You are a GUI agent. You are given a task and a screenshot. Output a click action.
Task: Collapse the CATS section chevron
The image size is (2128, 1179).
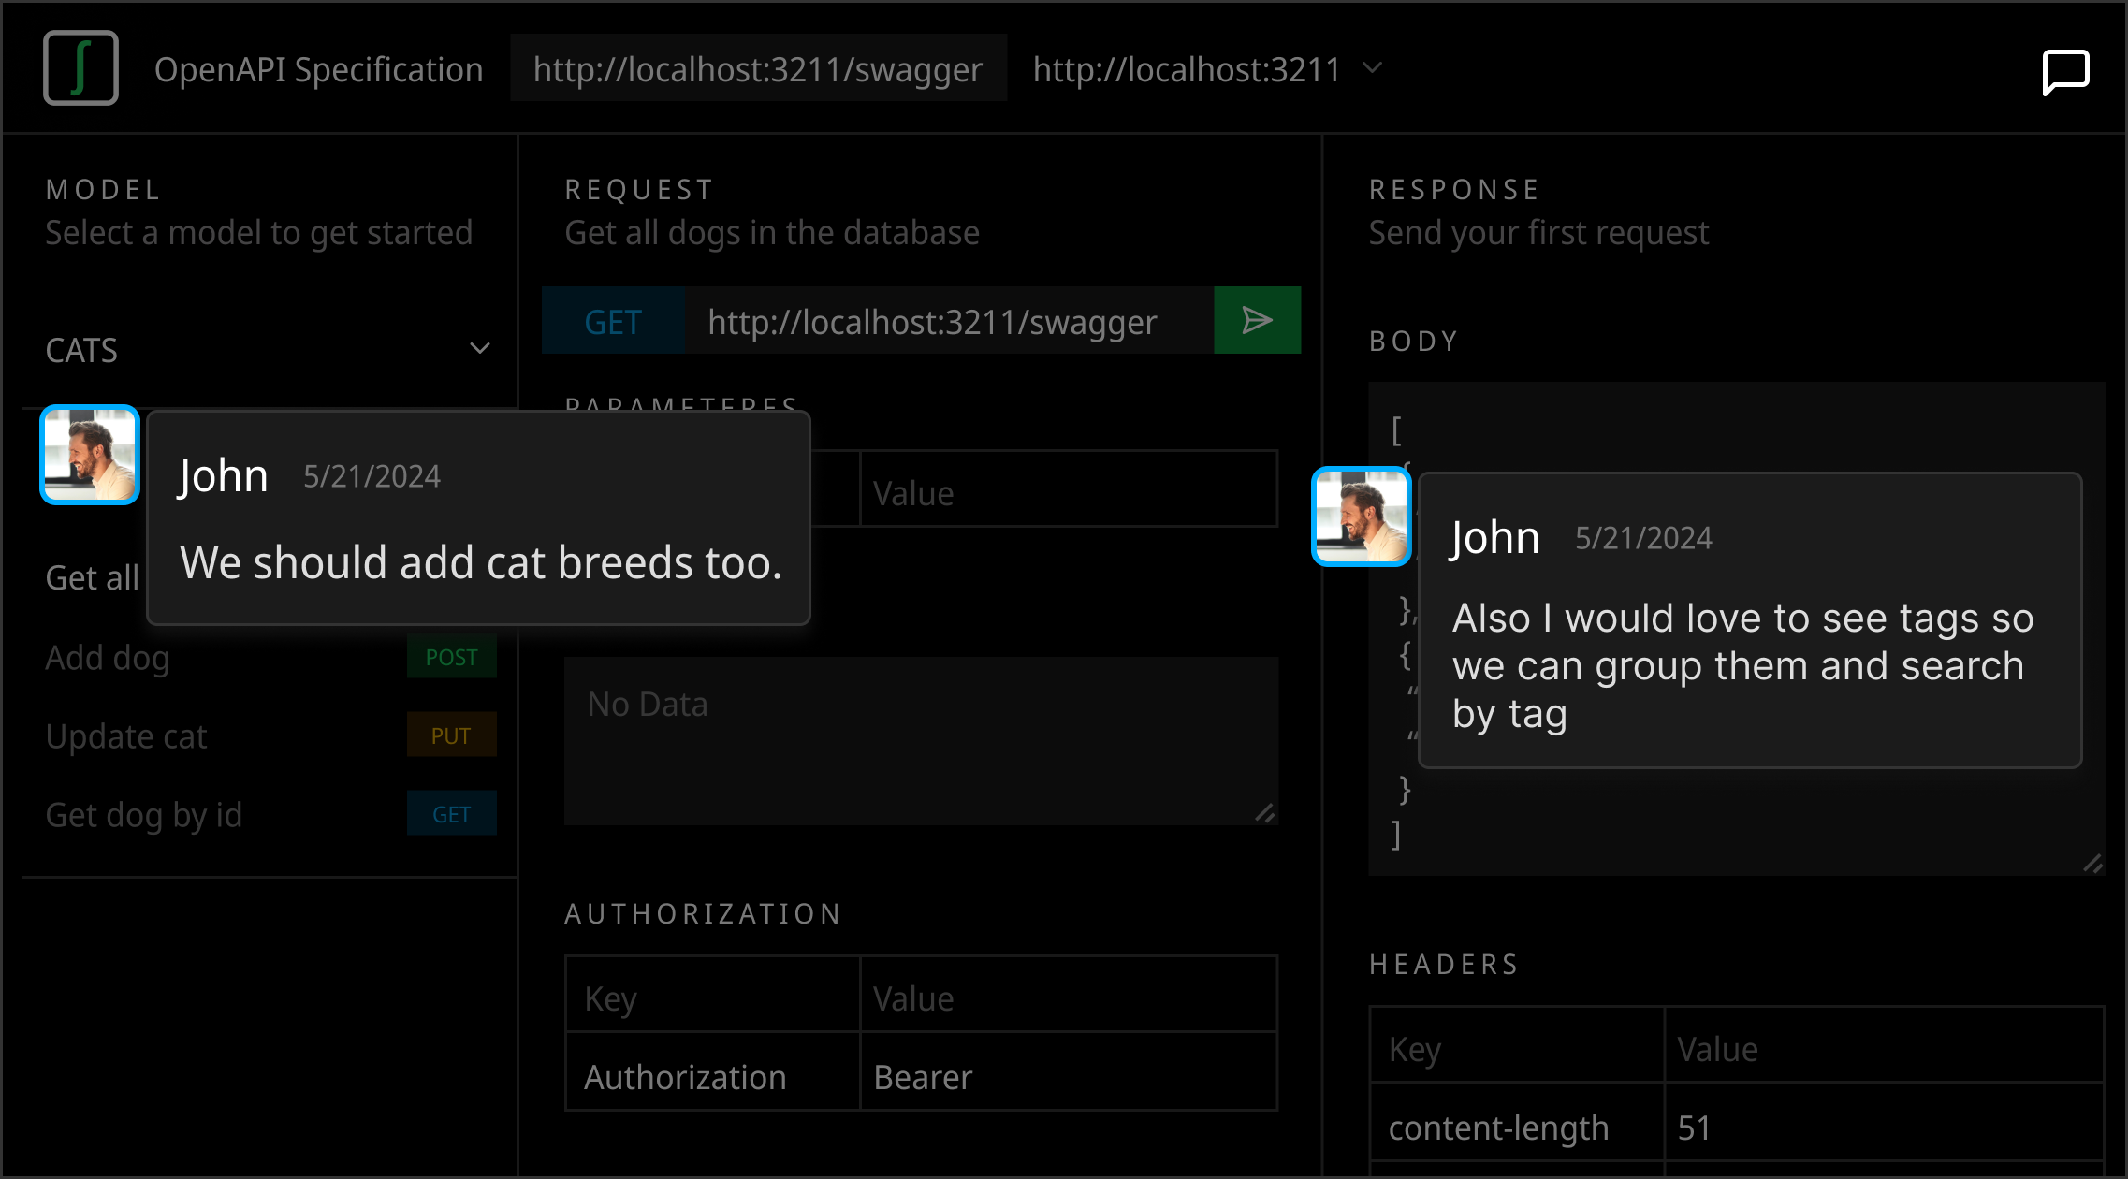(x=480, y=349)
